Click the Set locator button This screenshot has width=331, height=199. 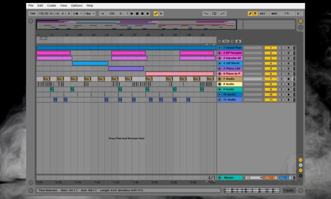point(226,41)
